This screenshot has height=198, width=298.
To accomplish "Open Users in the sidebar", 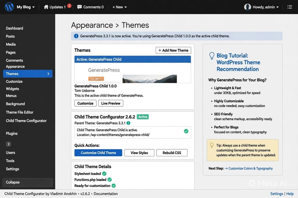I will tap(10, 152).
